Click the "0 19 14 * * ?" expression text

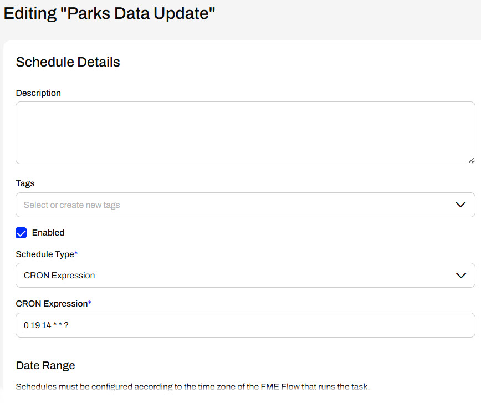[x=46, y=325]
